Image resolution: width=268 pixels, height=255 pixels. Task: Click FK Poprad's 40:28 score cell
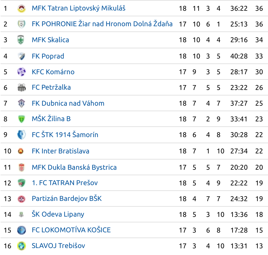239,56
